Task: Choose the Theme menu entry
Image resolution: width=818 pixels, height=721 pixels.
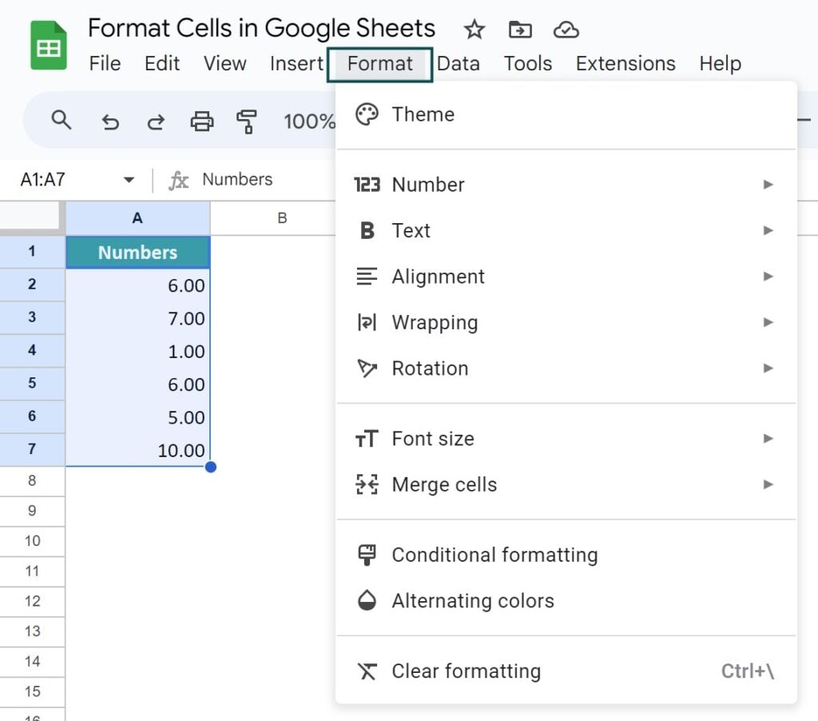Action: coord(566,114)
